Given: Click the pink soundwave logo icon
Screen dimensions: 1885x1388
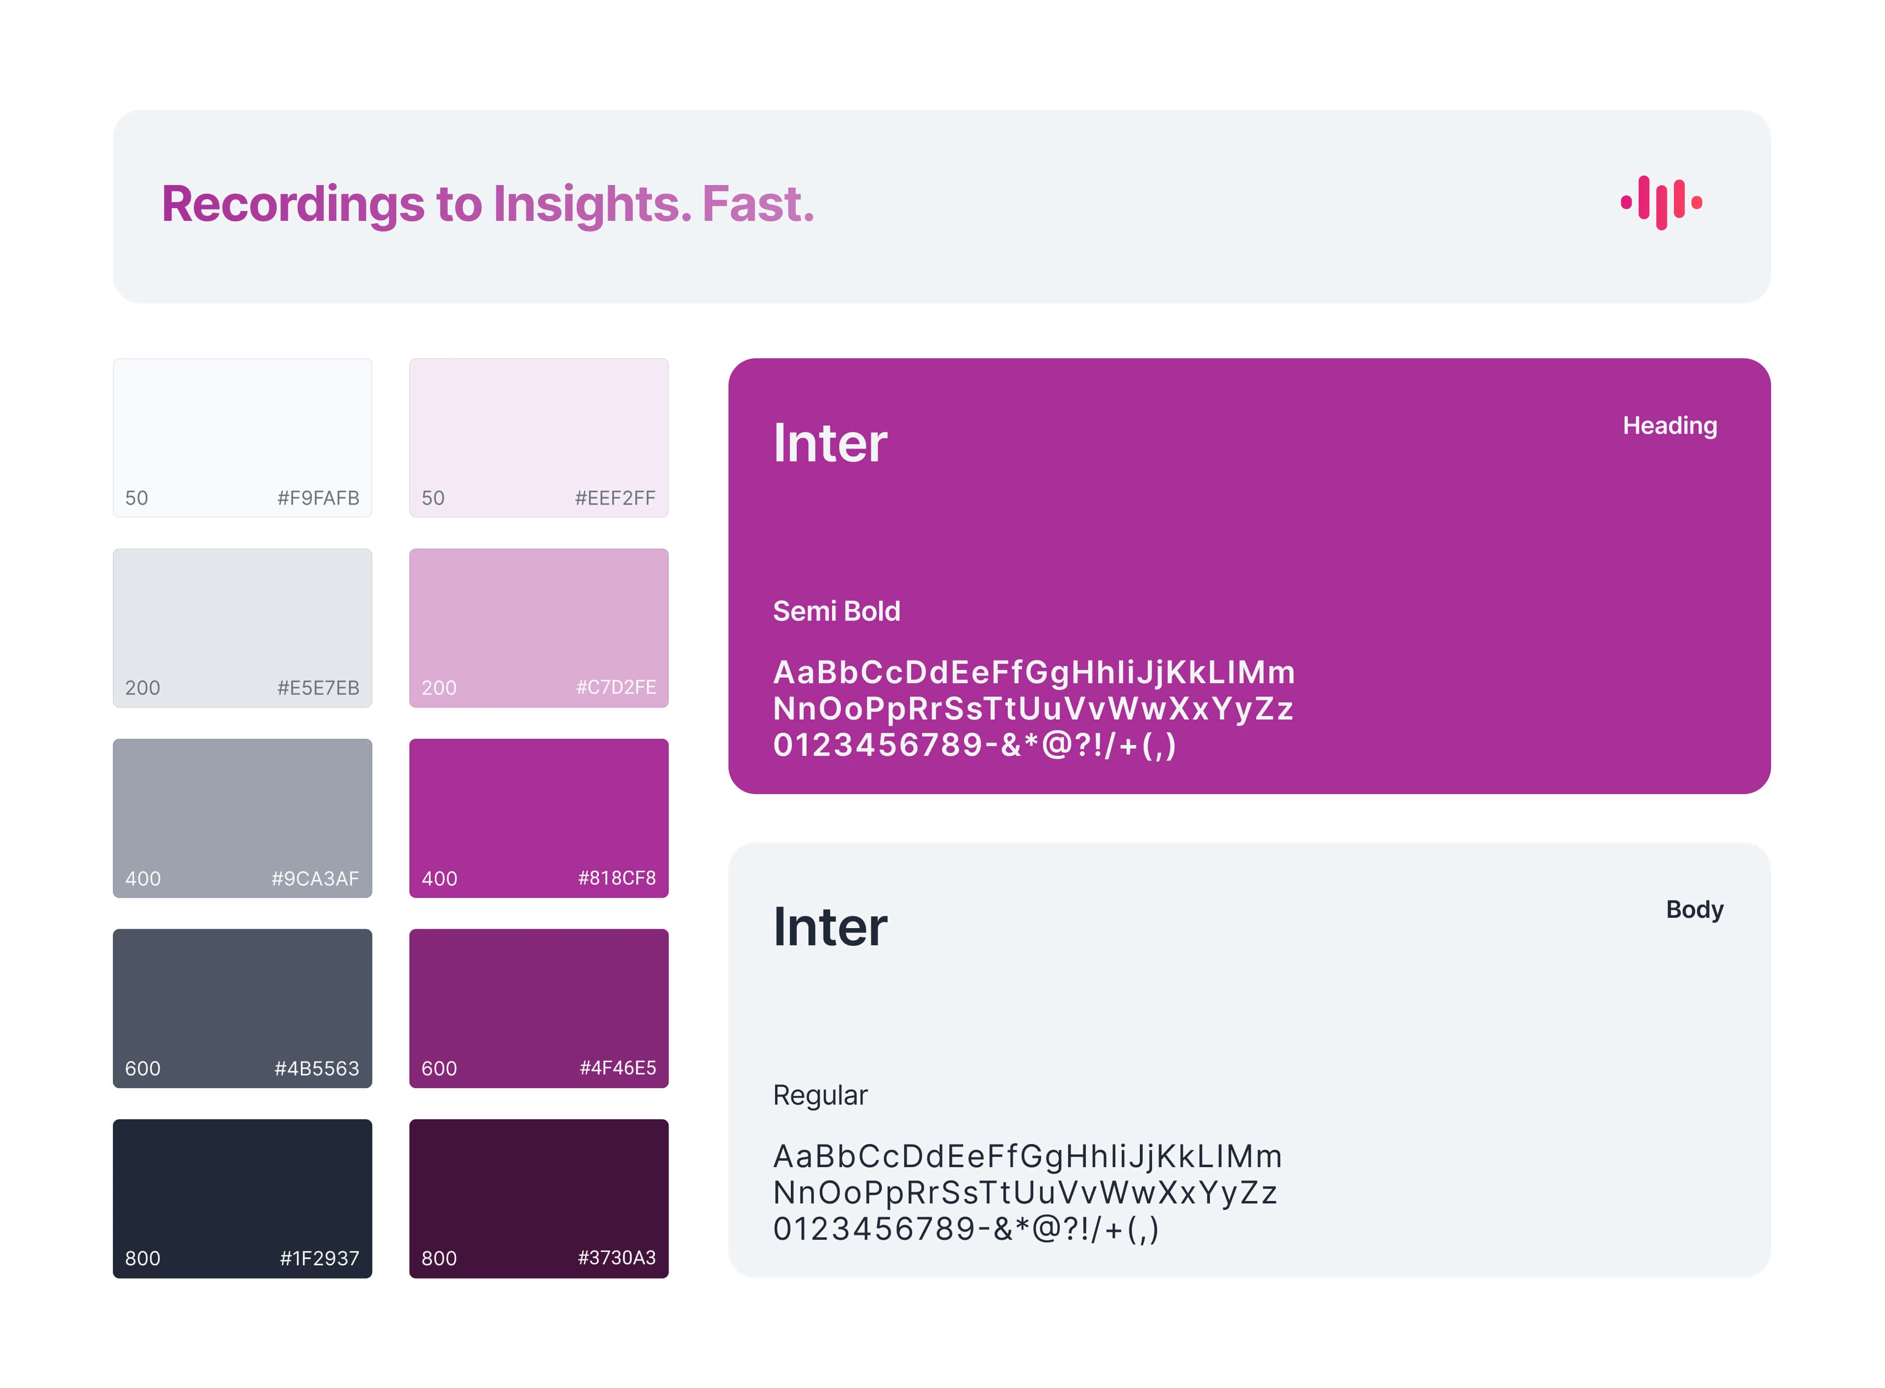Looking at the screenshot, I should click(1662, 203).
